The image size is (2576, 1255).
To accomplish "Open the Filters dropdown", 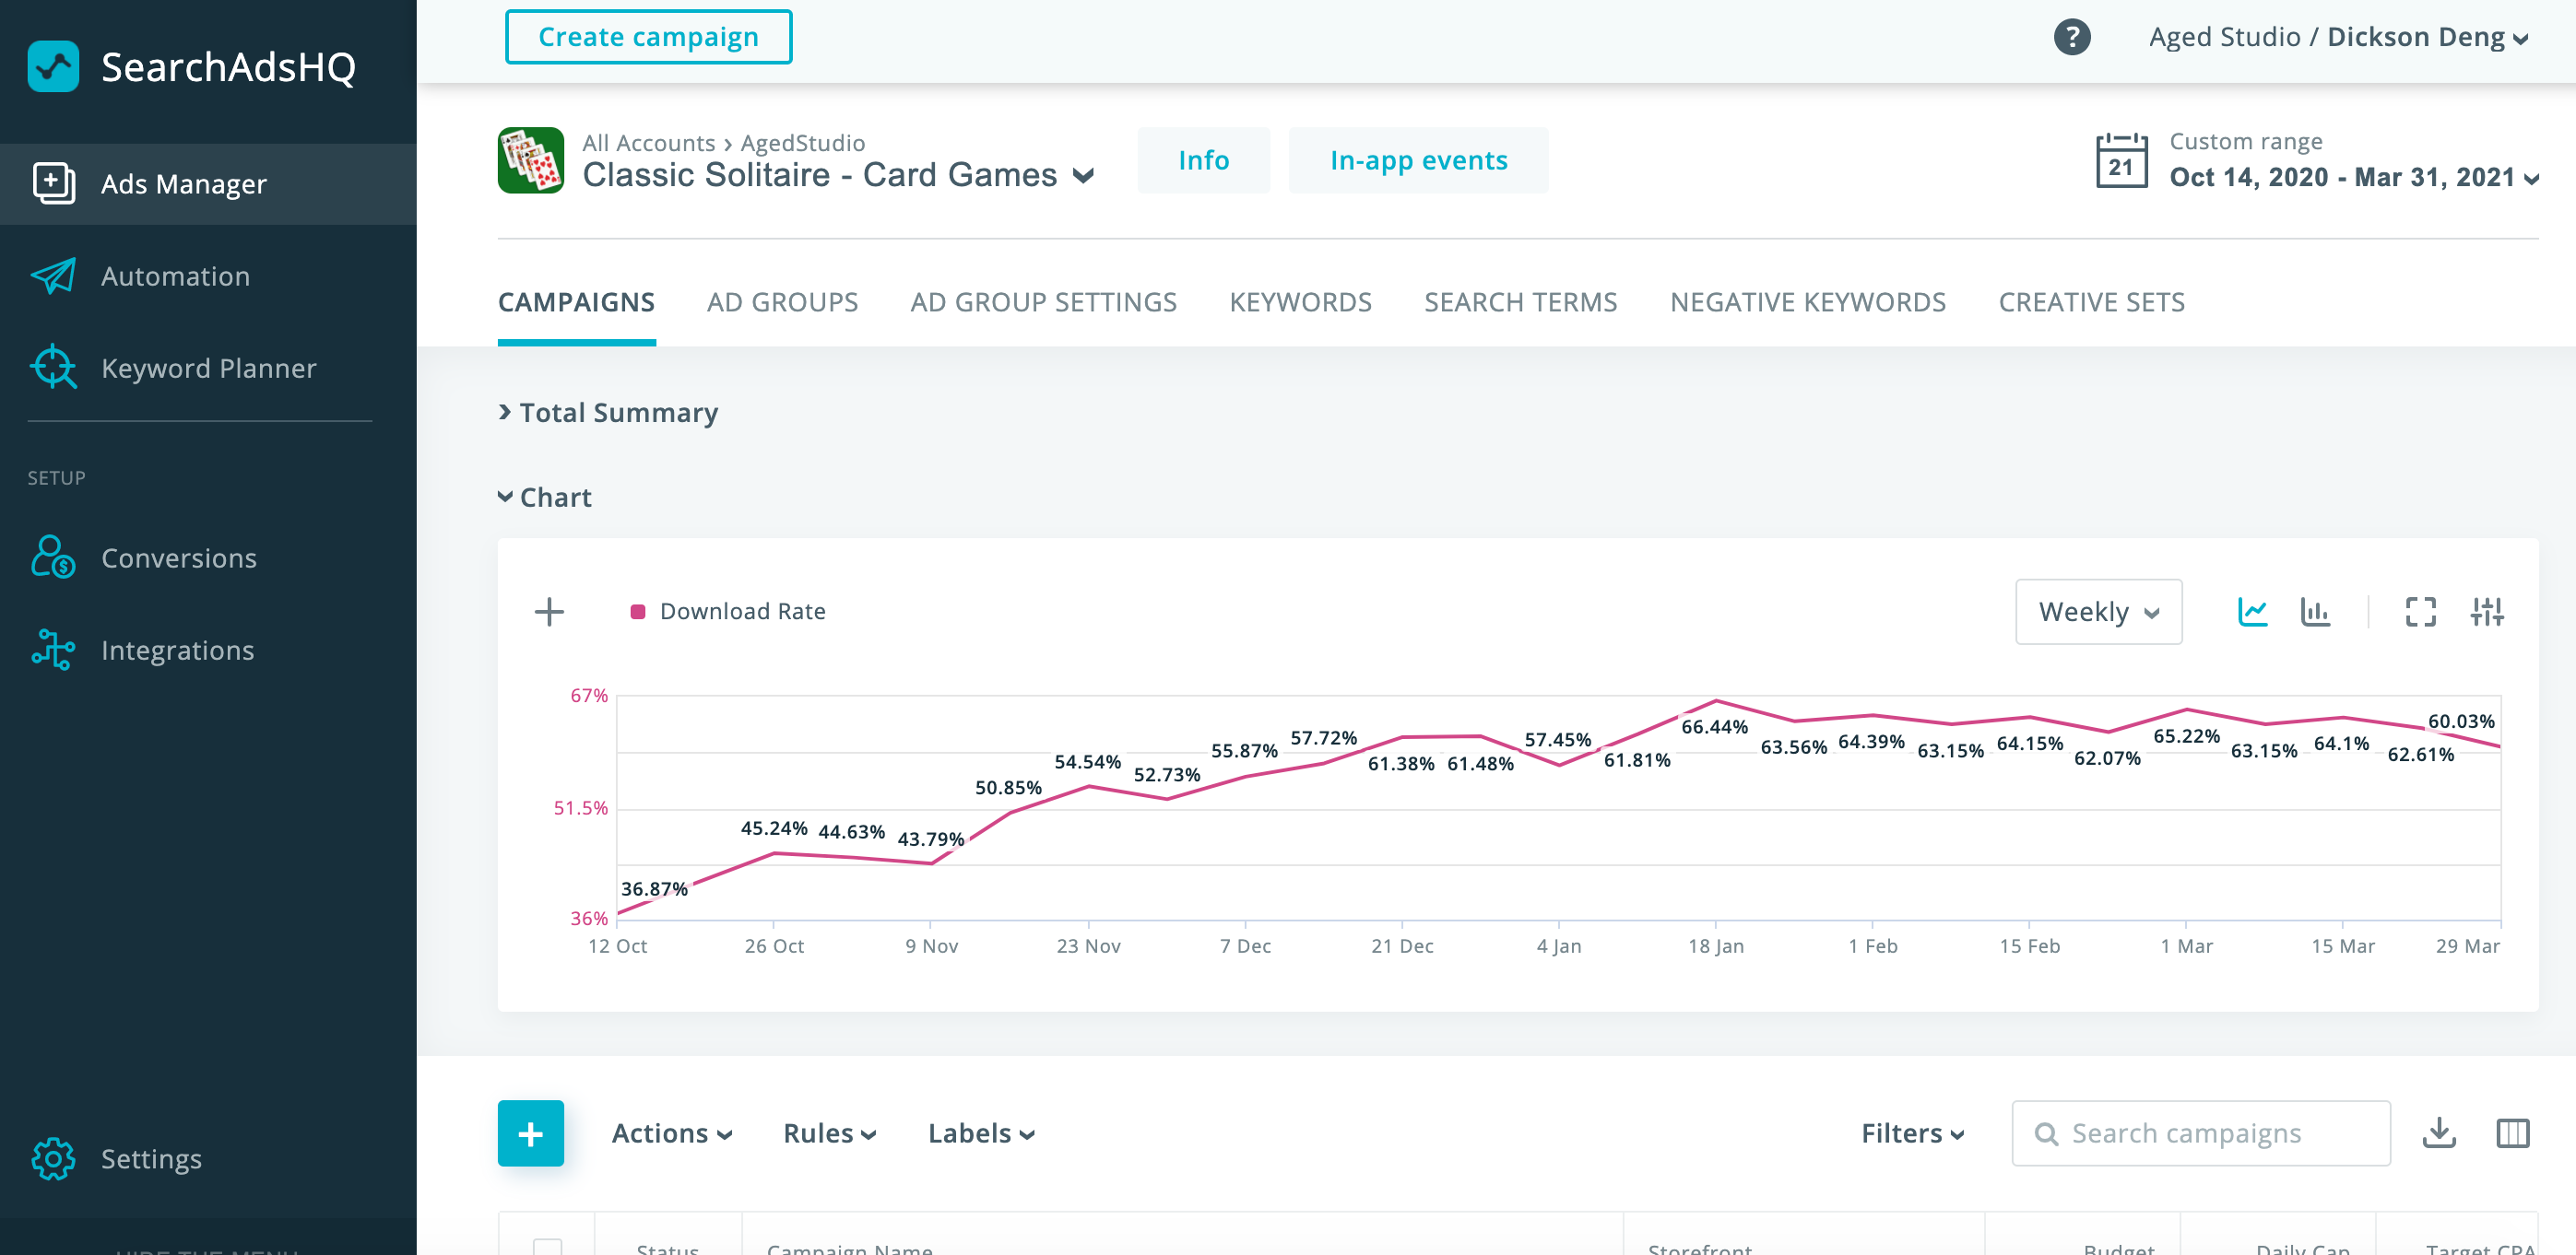I will click(1912, 1133).
